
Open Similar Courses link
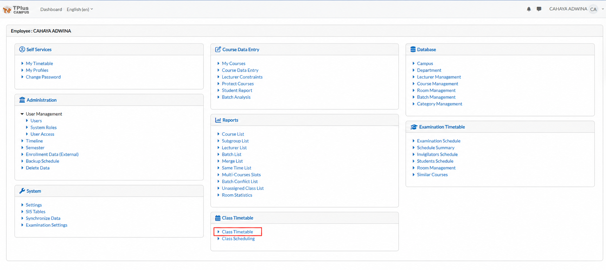click(432, 175)
